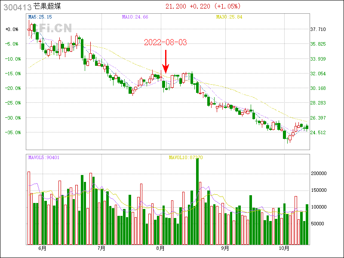This screenshot has width=344, height=258.
Task: Select the MA5:25.15 indicator label
Action: tap(40, 17)
